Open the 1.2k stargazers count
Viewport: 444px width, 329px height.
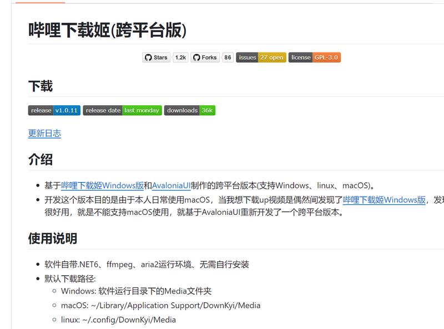pos(180,58)
